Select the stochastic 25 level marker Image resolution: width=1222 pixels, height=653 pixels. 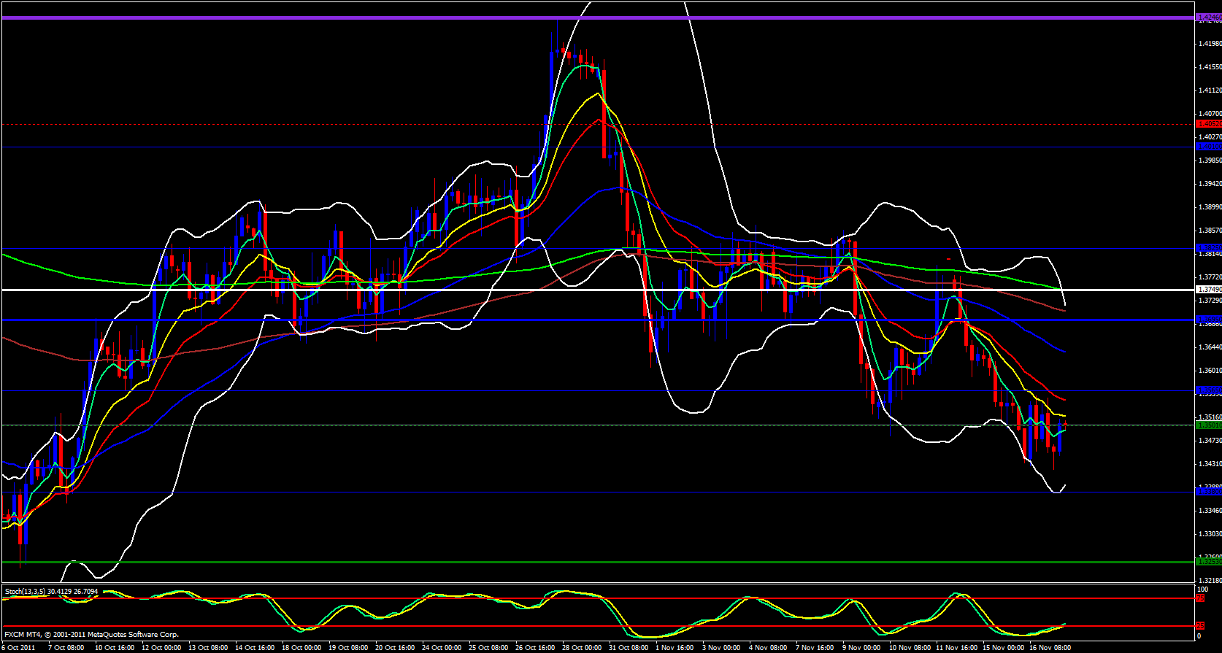1199,626
